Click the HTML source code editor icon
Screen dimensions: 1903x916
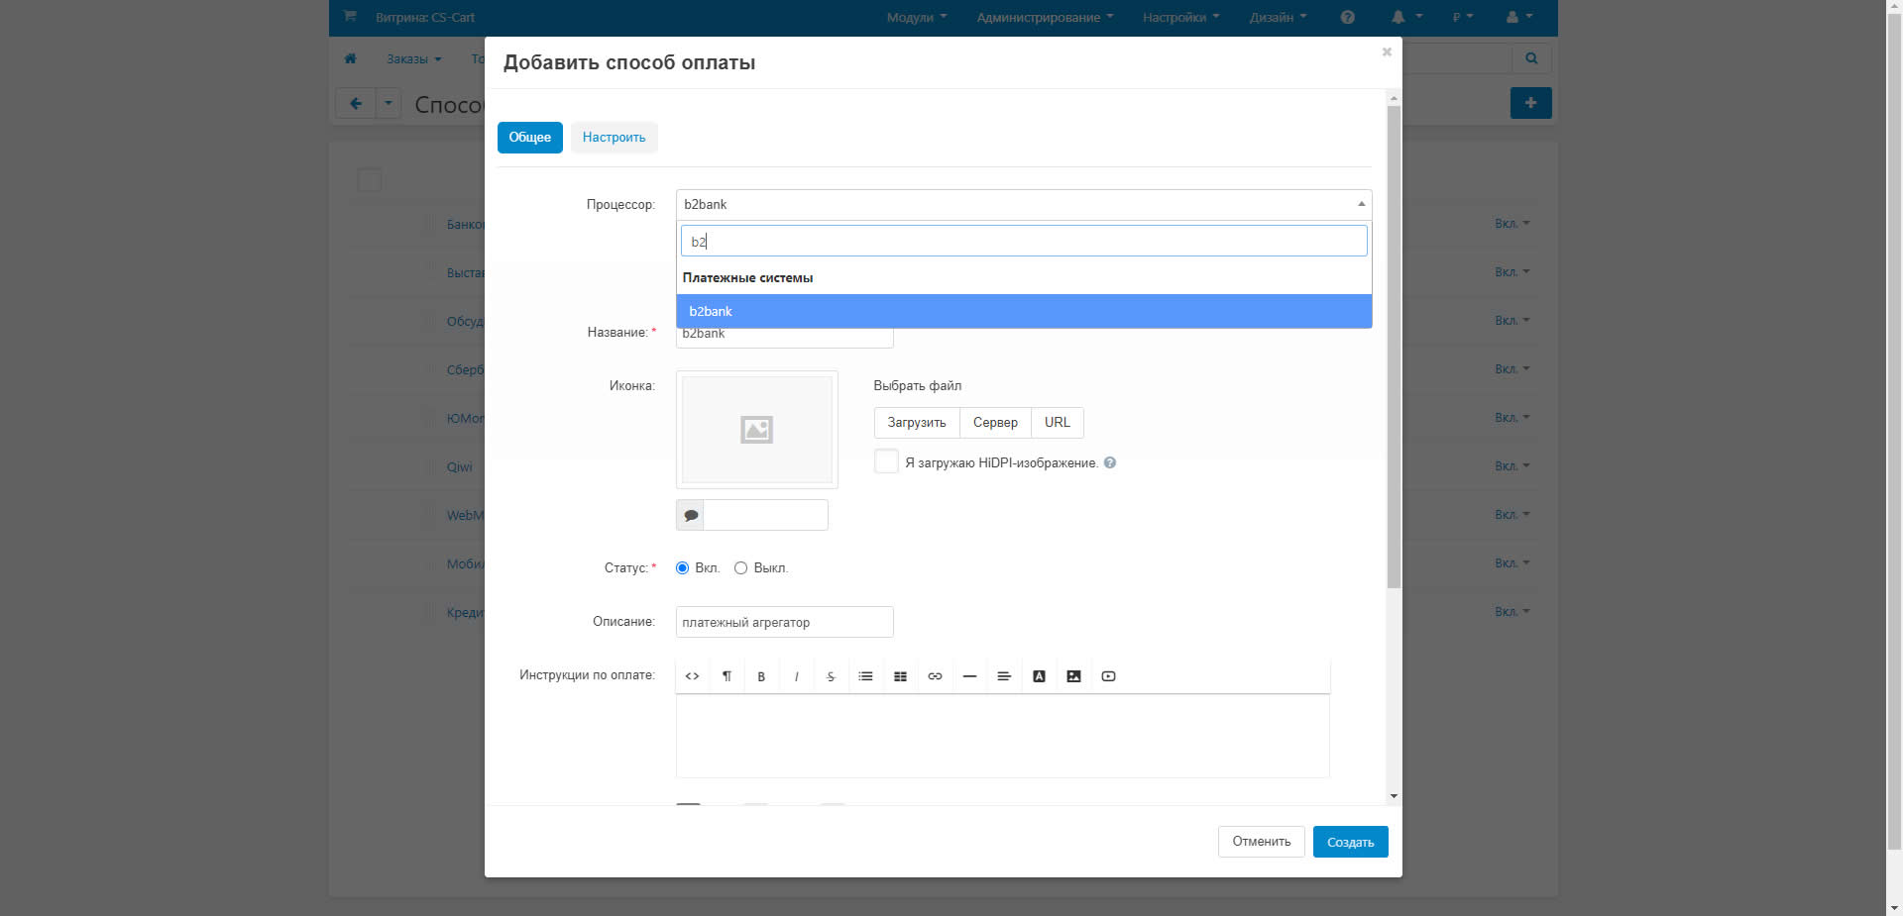point(692,676)
